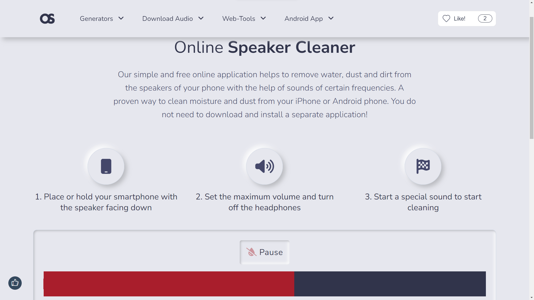Click the red cleaning progress bar
The image size is (534, 300).
tap(169, 284)
